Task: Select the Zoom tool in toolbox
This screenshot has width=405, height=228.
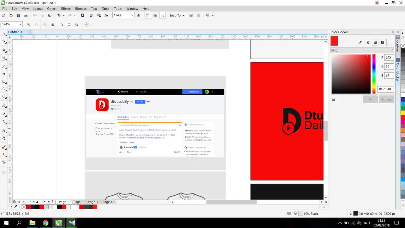Action: 4,58
